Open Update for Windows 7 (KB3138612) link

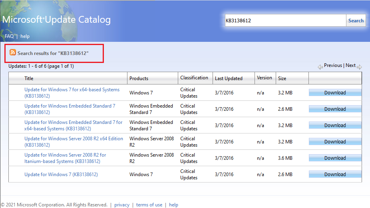pos(61,175)
